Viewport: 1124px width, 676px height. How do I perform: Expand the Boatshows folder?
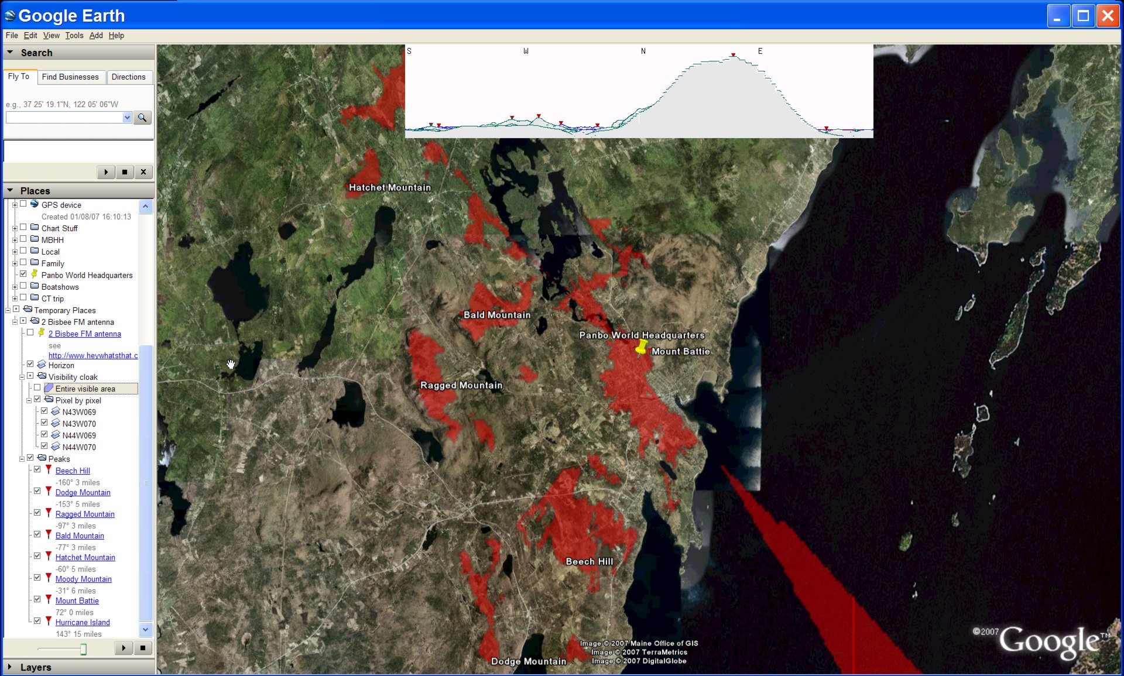(x=15, y=287)
